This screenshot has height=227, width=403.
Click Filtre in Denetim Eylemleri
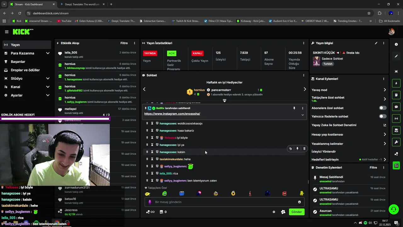click(x=373, y=168)
